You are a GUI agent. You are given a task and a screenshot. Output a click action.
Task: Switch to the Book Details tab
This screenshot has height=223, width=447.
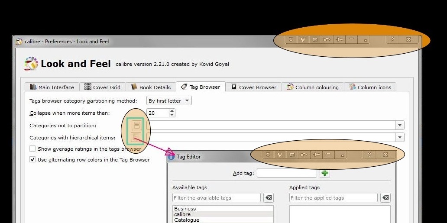pyautogui.click(x=151, y=87)
